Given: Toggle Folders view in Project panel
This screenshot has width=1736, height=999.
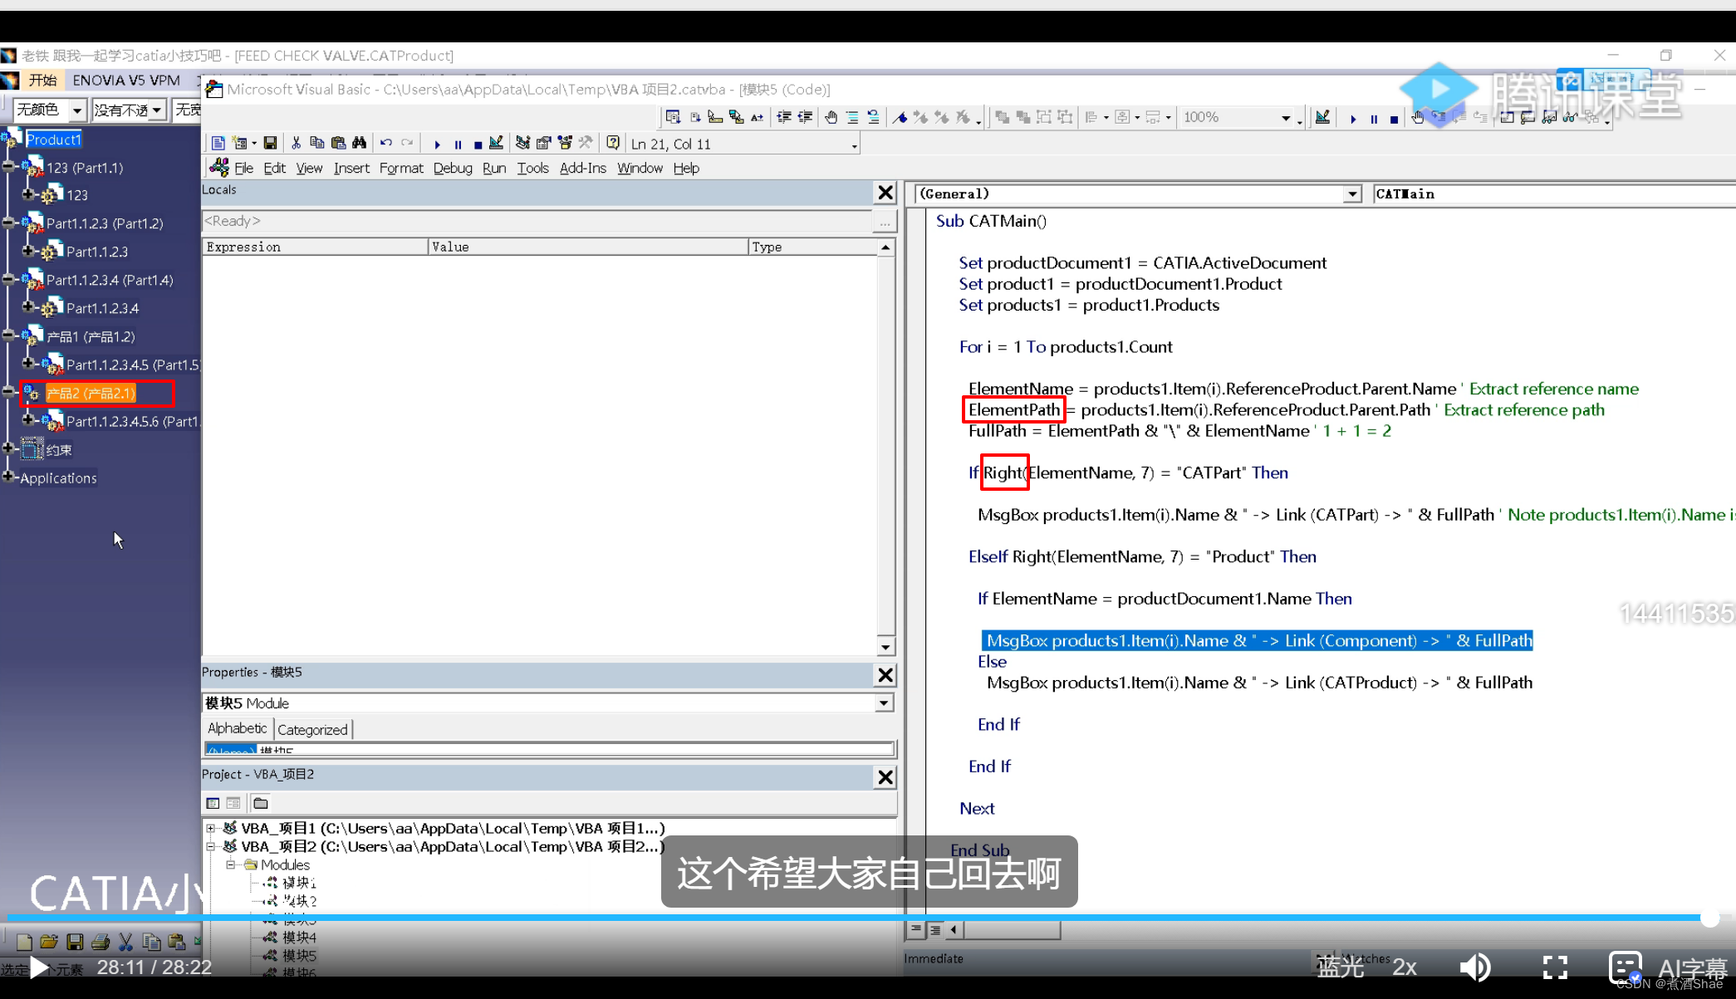Looking at the screenshot, I should (261, 803).
